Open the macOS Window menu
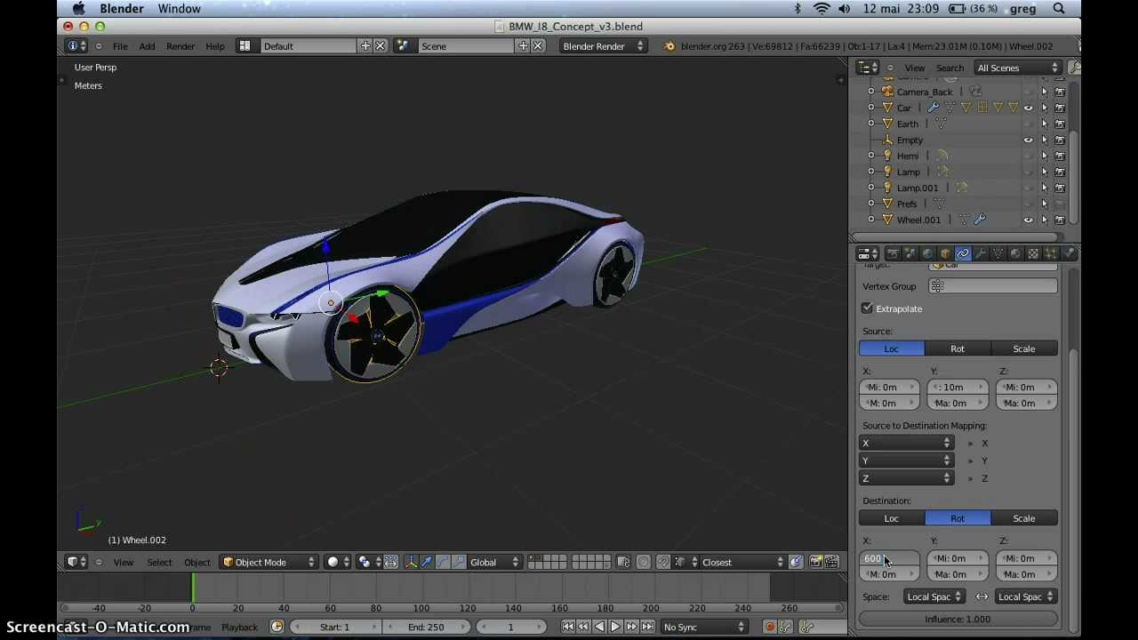The height and width of the screenshot is (640, 1138). [179, 9]
